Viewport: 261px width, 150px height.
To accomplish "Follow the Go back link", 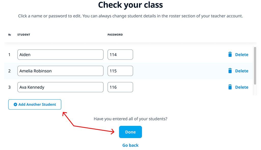I will click(x=130, y=145).
